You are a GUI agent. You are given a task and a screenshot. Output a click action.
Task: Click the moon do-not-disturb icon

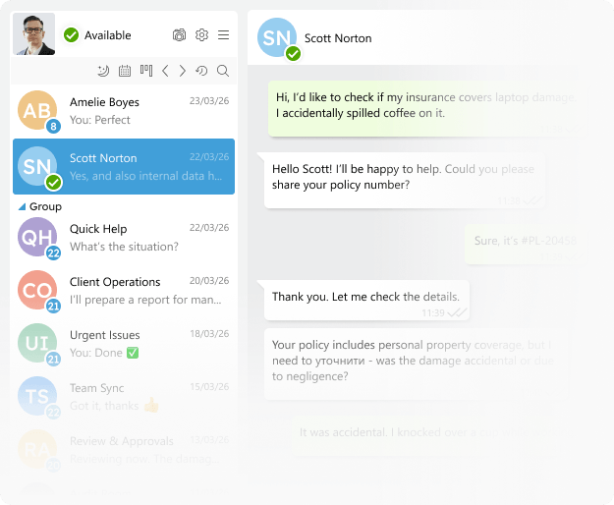coord(103,71)
